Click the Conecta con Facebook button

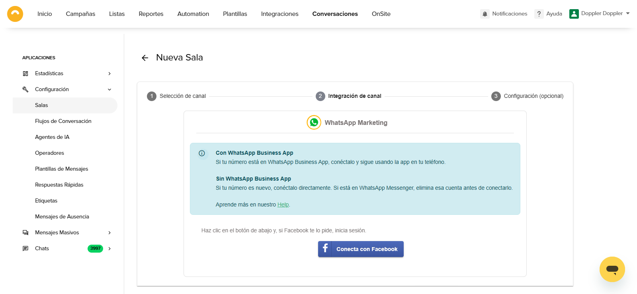[361, 249]
